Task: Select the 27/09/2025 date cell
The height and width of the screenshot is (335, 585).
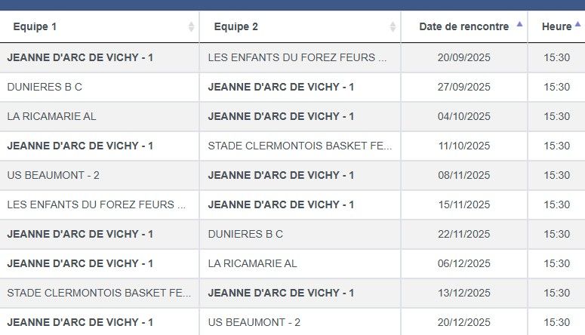Action: (x=464, y=87)
